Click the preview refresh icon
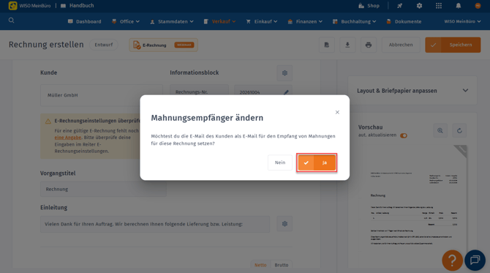 pyautogui.click(x=459, y=131)
